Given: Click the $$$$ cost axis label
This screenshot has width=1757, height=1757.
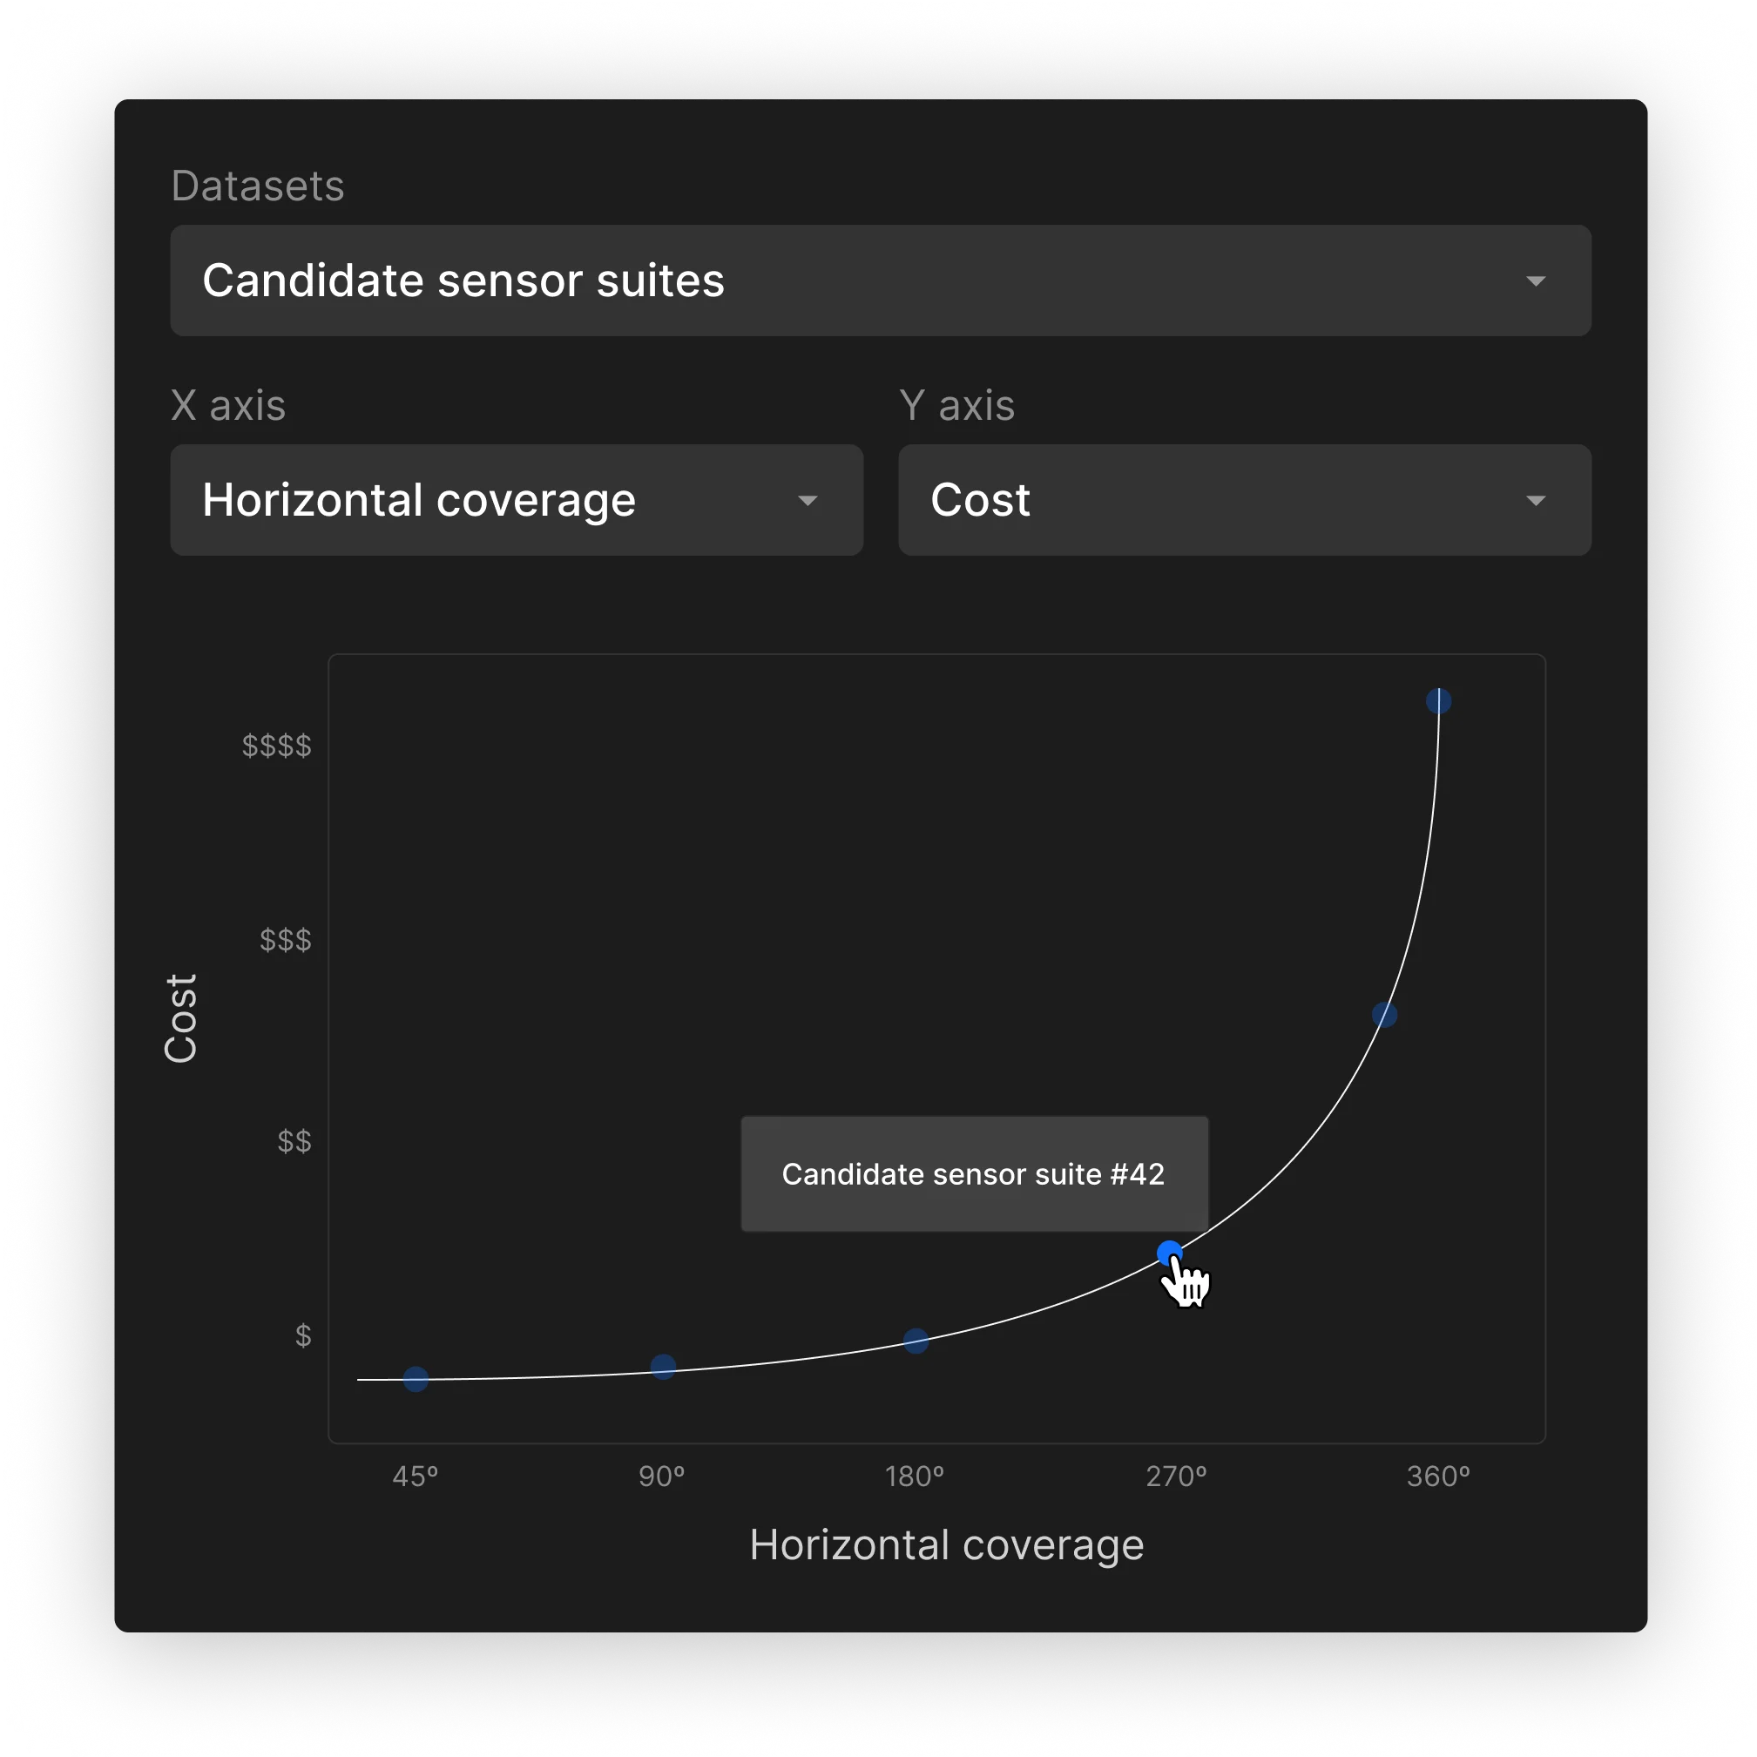Looking at the screenshot, I should pyautogui.click(x=277, y=747).
